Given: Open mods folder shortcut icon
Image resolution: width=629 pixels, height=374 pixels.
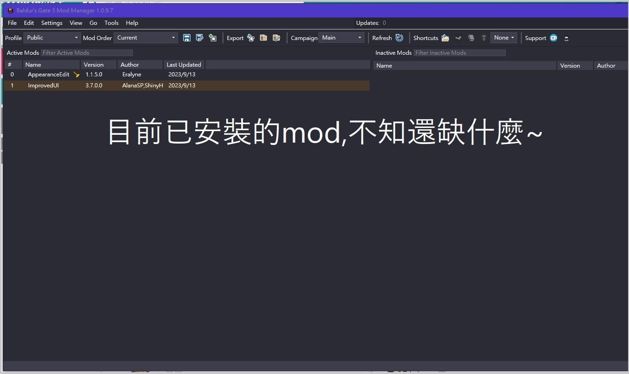Looking at the screenshot, I should 445,38.
